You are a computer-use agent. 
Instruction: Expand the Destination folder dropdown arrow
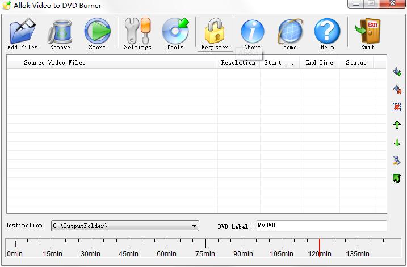point(194,226)
